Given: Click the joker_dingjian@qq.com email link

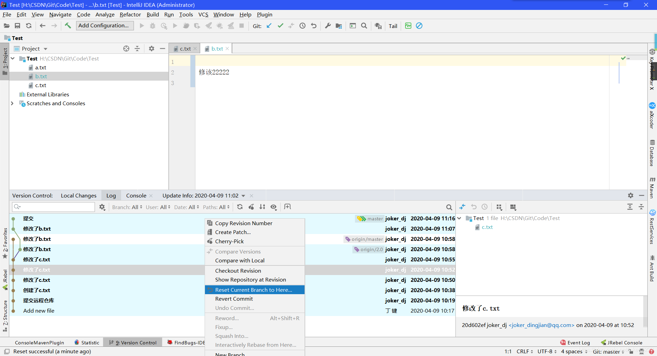Looking at the screenshot, I should tap(541, 325).
